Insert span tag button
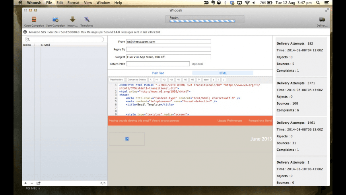The height and width of the screenshot is (195, 346). point(206,80)
